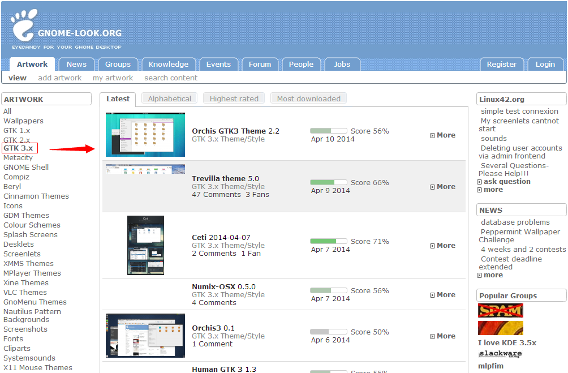Image resolution: width=568 pixels, height=373 pixels.
Task: Click More for Ceti 2014-04-07
Action: 442,246
